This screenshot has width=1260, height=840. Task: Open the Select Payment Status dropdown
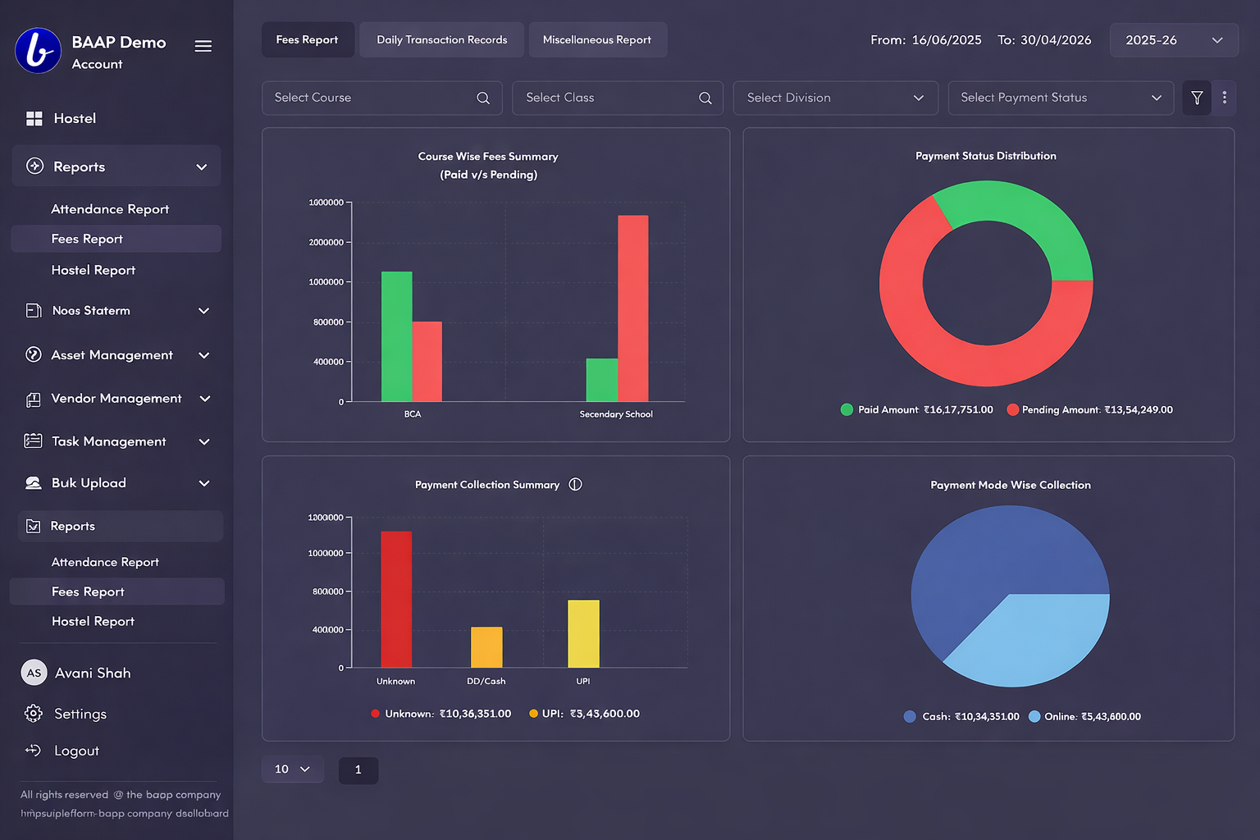[x=1060, y=98]
